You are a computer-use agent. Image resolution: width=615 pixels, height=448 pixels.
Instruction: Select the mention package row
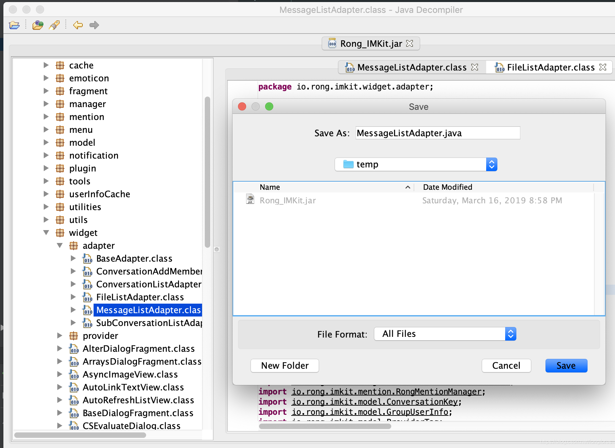[86, 117]
